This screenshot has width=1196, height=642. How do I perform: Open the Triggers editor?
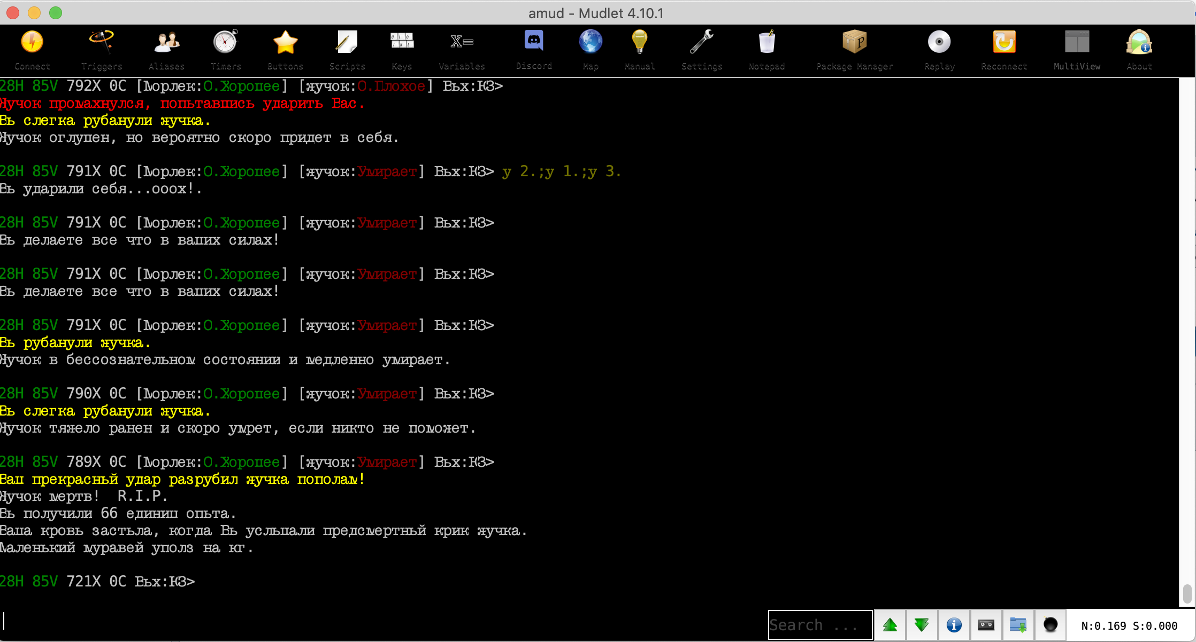(102, 50)
